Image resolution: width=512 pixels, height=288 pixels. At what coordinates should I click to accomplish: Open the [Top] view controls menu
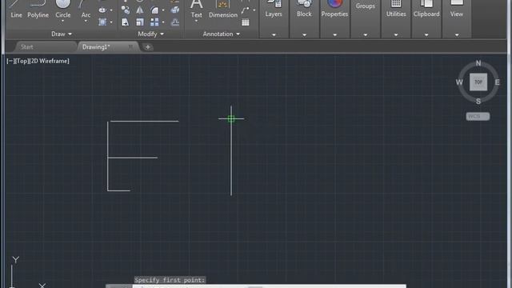22,61
